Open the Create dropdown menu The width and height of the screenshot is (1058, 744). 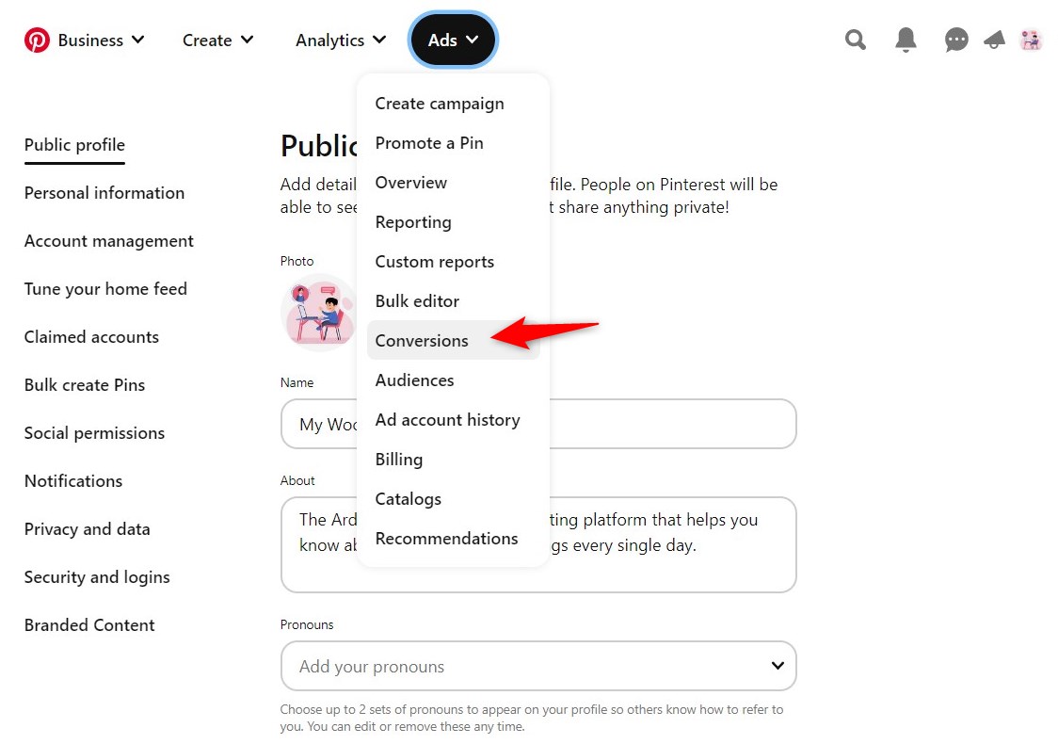coord(217,40)
